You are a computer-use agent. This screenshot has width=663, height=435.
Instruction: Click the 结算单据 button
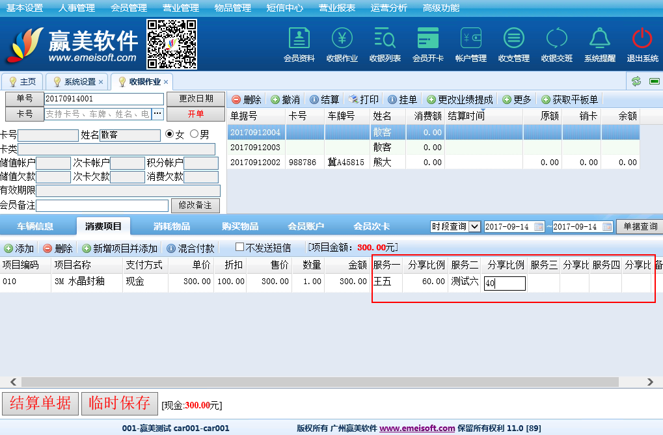pyautogui.click(x=40, y=404)
